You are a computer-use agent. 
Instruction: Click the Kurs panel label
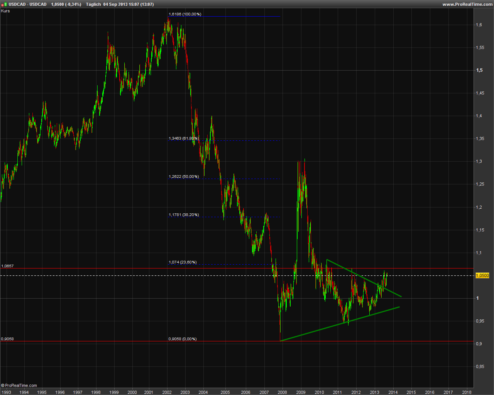(x=5, y=11)
